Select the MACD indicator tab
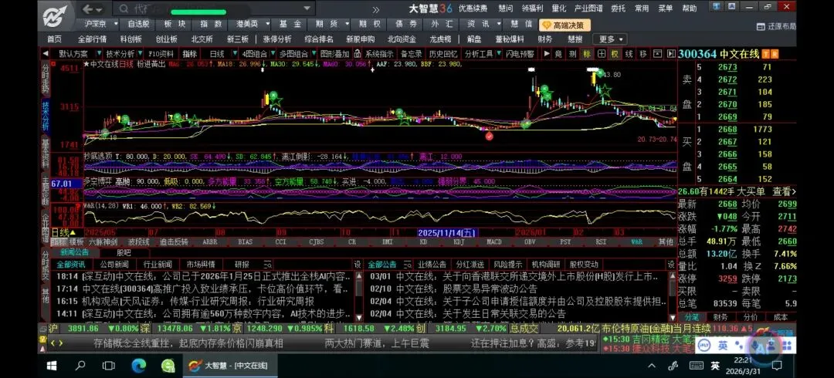Image resolution: width=834 pixels, height=378 pixels. pyautogui.click(x=494, y=242)
